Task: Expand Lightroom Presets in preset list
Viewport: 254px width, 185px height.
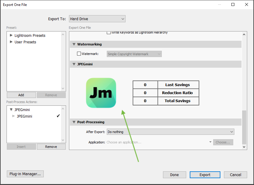Action: [x=11, y=35]
